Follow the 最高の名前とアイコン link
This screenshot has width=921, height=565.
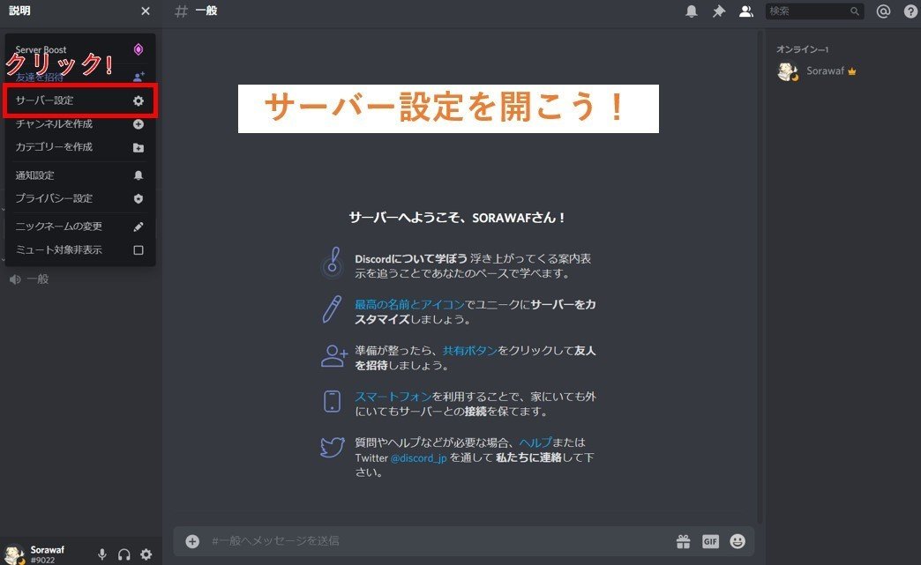coord(409,304)
